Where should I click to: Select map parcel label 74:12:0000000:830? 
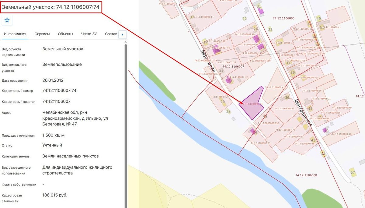268,123
